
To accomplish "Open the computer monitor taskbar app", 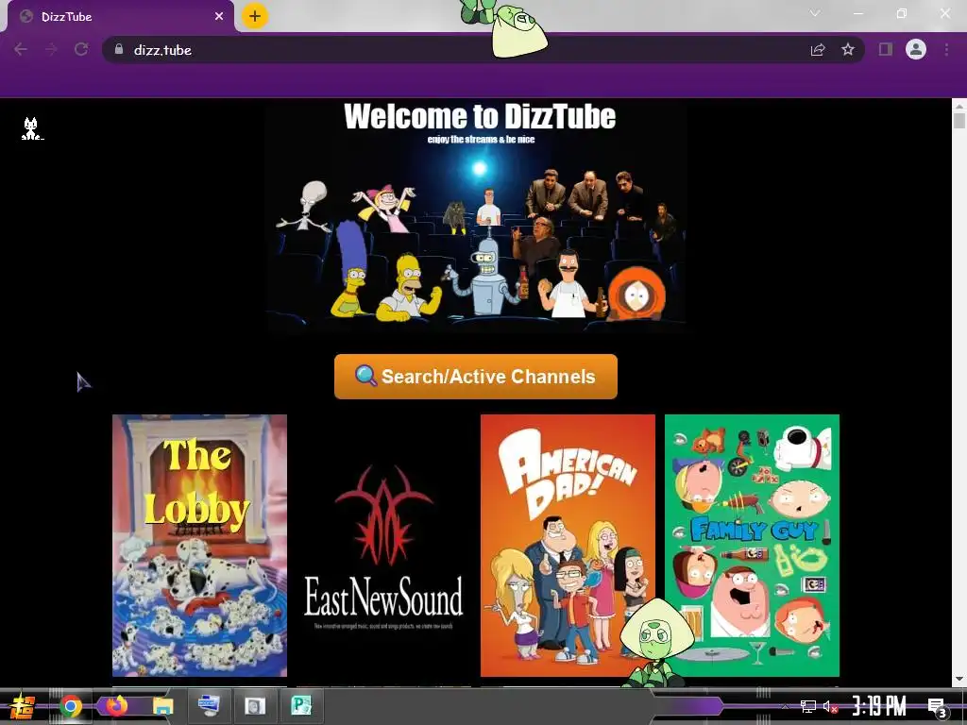I will tap(209, 706).
